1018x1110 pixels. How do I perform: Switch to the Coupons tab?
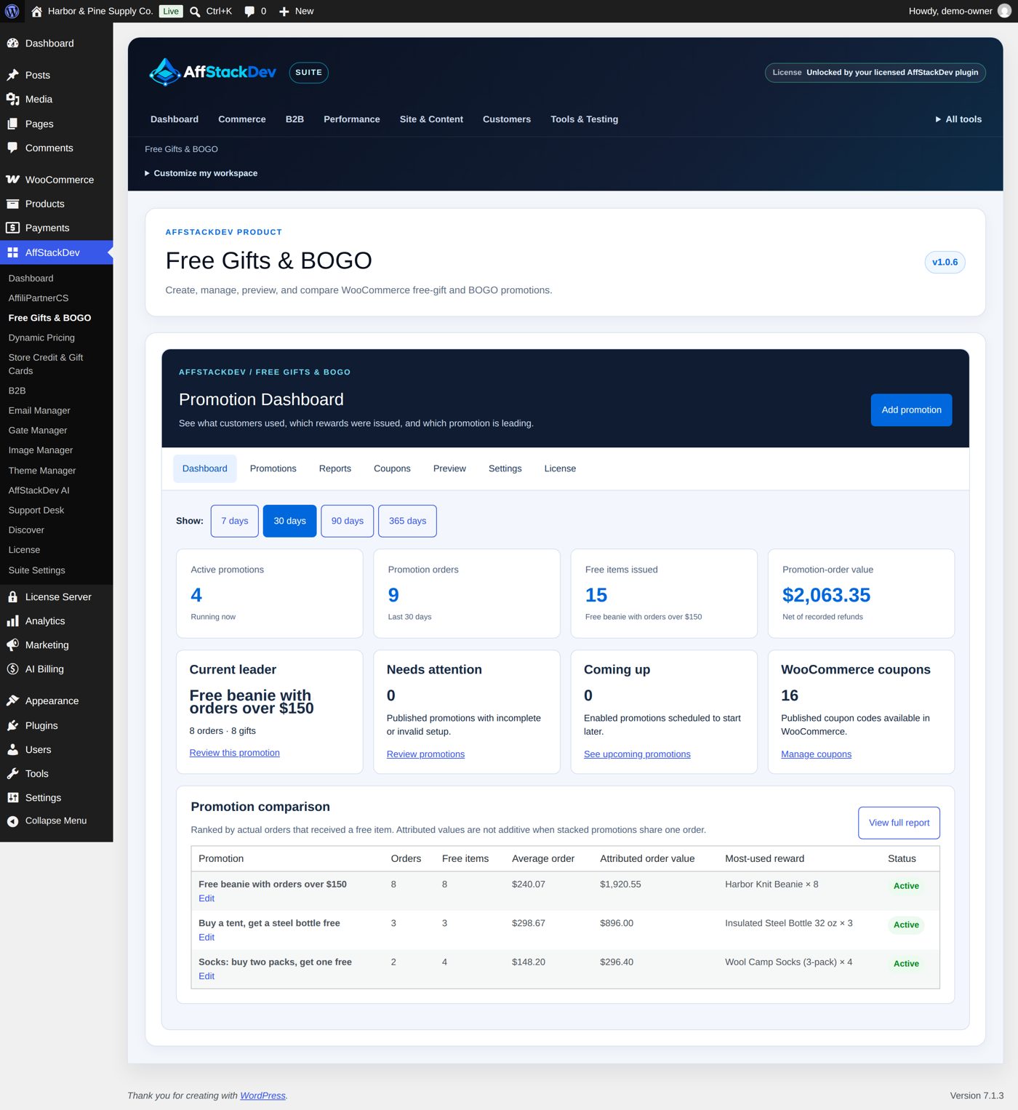click(x=392, y=468)
